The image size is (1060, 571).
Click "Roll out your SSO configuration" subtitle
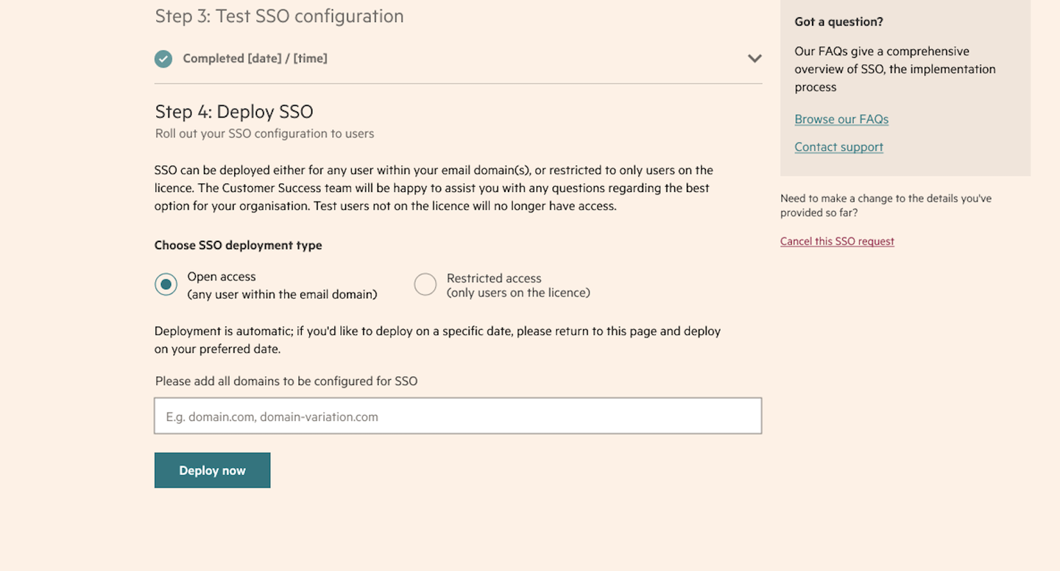click(x=264, y=134)
